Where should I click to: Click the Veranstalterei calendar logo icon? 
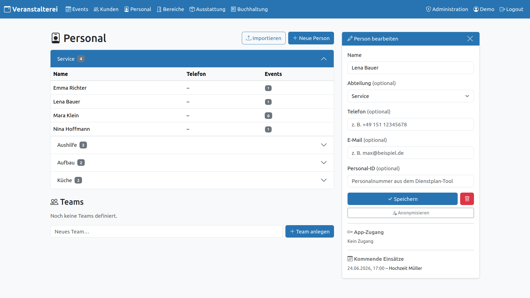click(7, 9)
